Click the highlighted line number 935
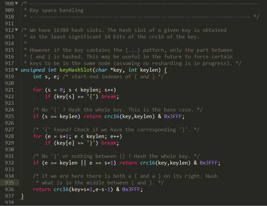Viewport: 267px width, 206px height. click(x=10, y=182)
